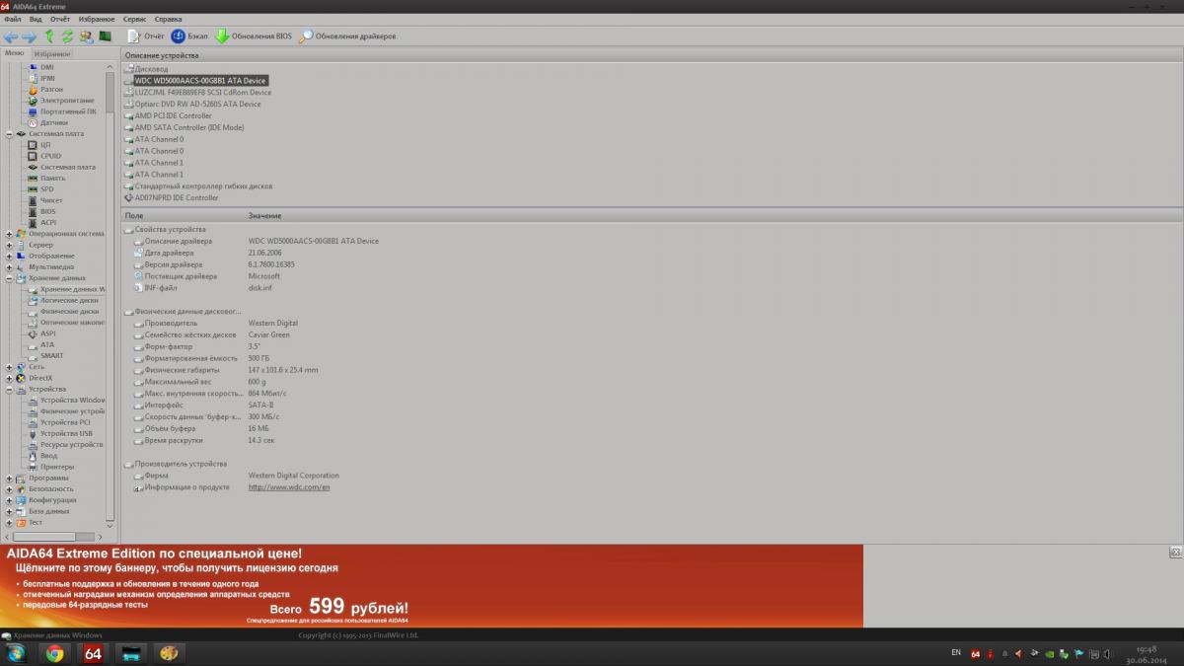
Task: Select the Устройства USB tree item
Action: pos(66,433)
